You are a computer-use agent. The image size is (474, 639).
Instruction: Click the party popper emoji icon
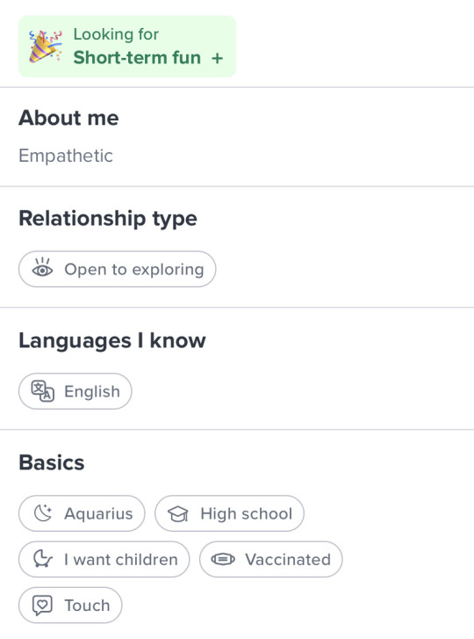[x=45, y=46]
